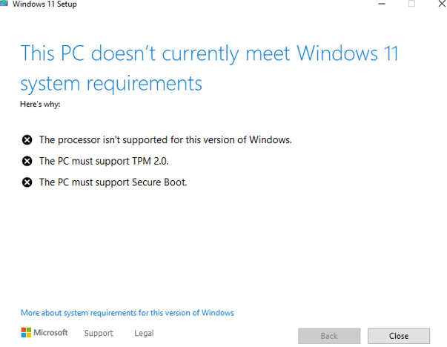Screen dimensions: 447x347
Task: Click the disabled Back button
Action: coord(329,336)
